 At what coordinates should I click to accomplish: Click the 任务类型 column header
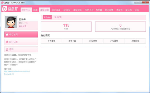(51, 41)
